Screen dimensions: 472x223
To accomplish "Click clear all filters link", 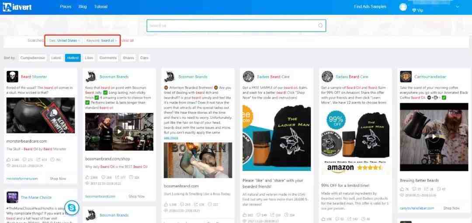I will (128, 40).
